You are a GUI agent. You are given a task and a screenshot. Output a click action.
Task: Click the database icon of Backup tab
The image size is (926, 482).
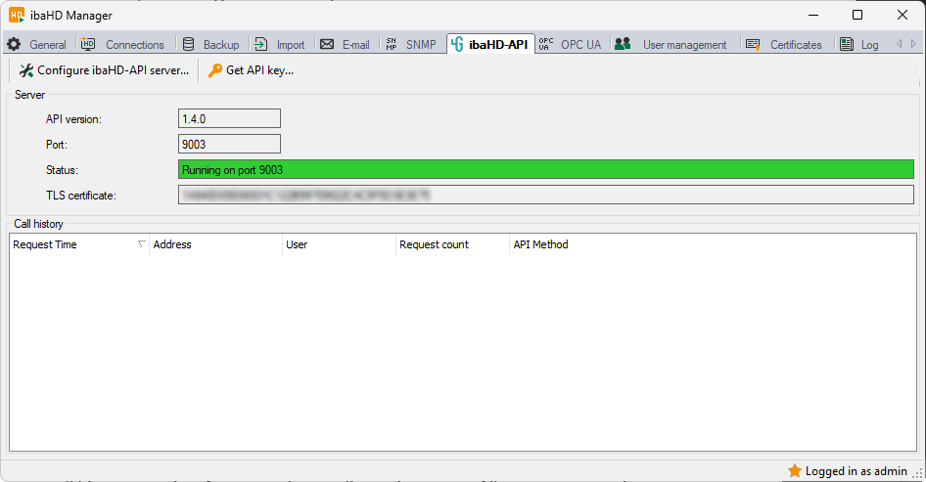coord(188,44)
